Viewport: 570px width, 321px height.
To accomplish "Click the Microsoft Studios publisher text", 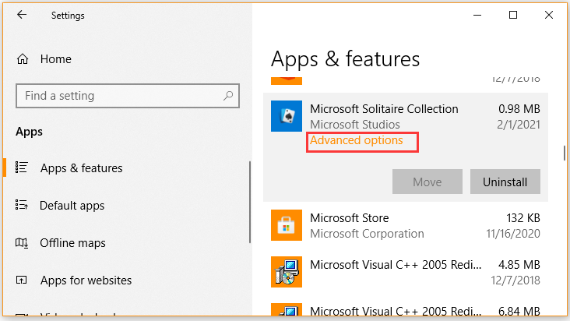I will click(355, 125).
